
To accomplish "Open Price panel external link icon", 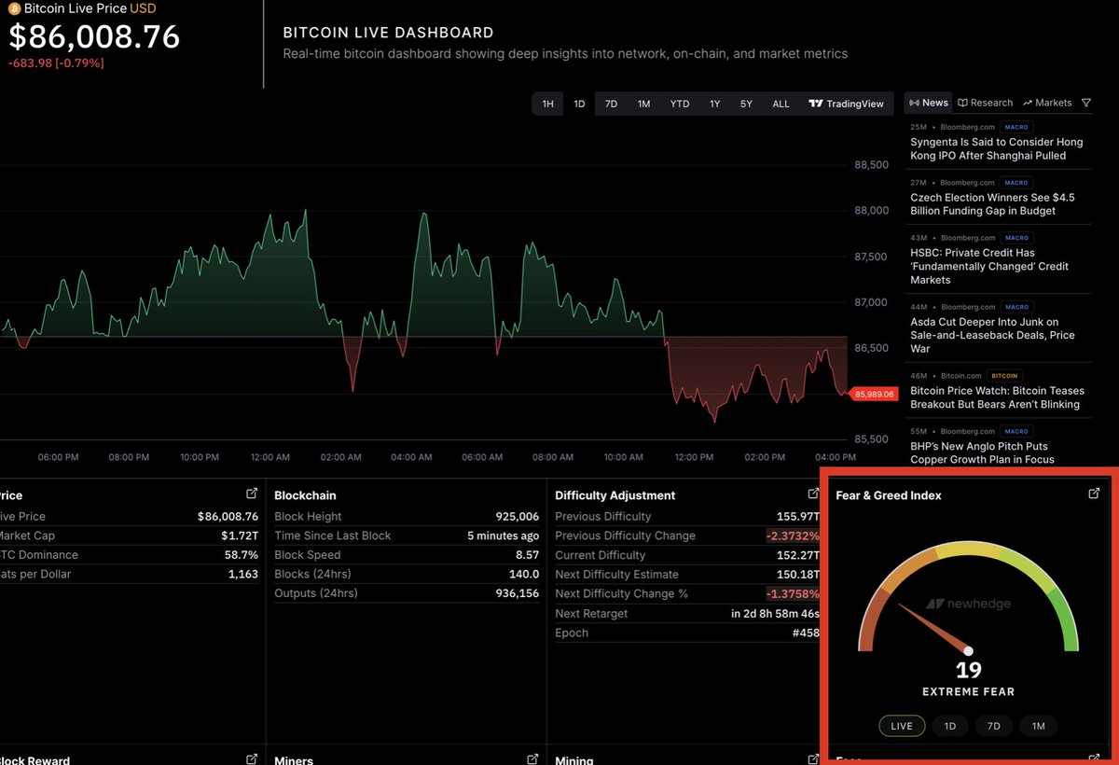I will [252, 494].
